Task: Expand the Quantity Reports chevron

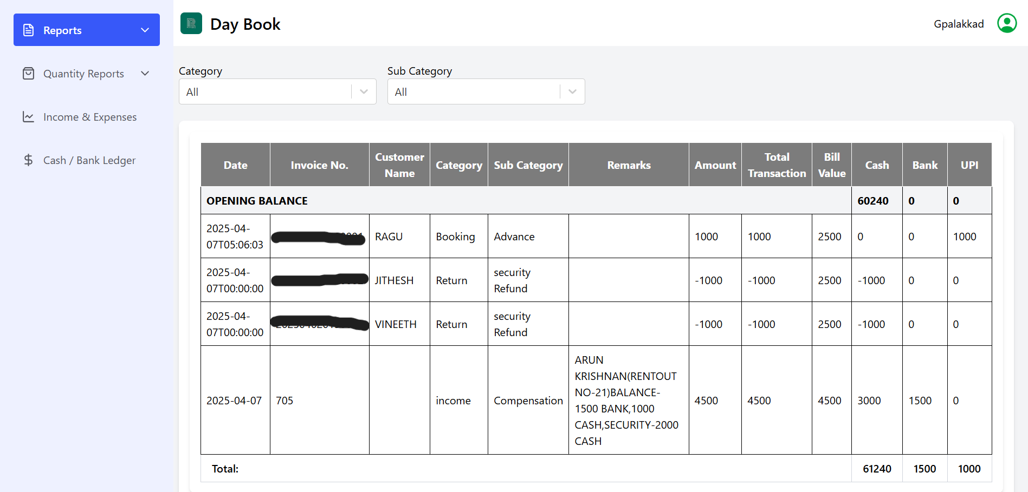Action: pos(145,74)
